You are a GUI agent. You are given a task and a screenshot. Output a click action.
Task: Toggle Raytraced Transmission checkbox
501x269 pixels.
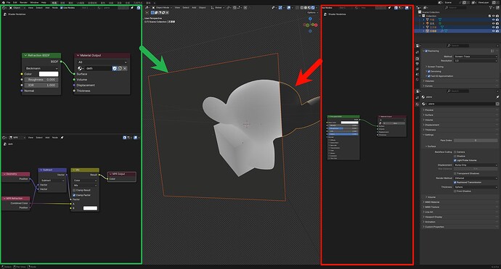tap(455, 182)
